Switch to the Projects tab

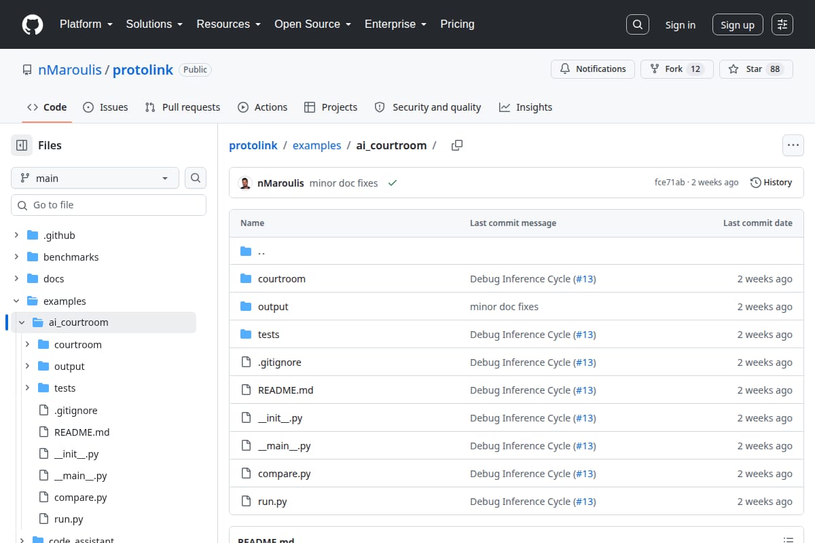(x=331, y=107)
